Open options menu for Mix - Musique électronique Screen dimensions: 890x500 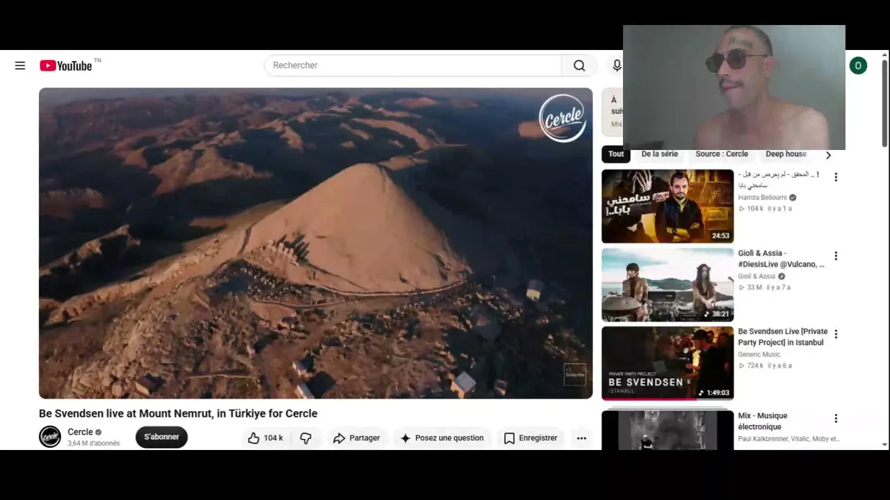(836, 418)
